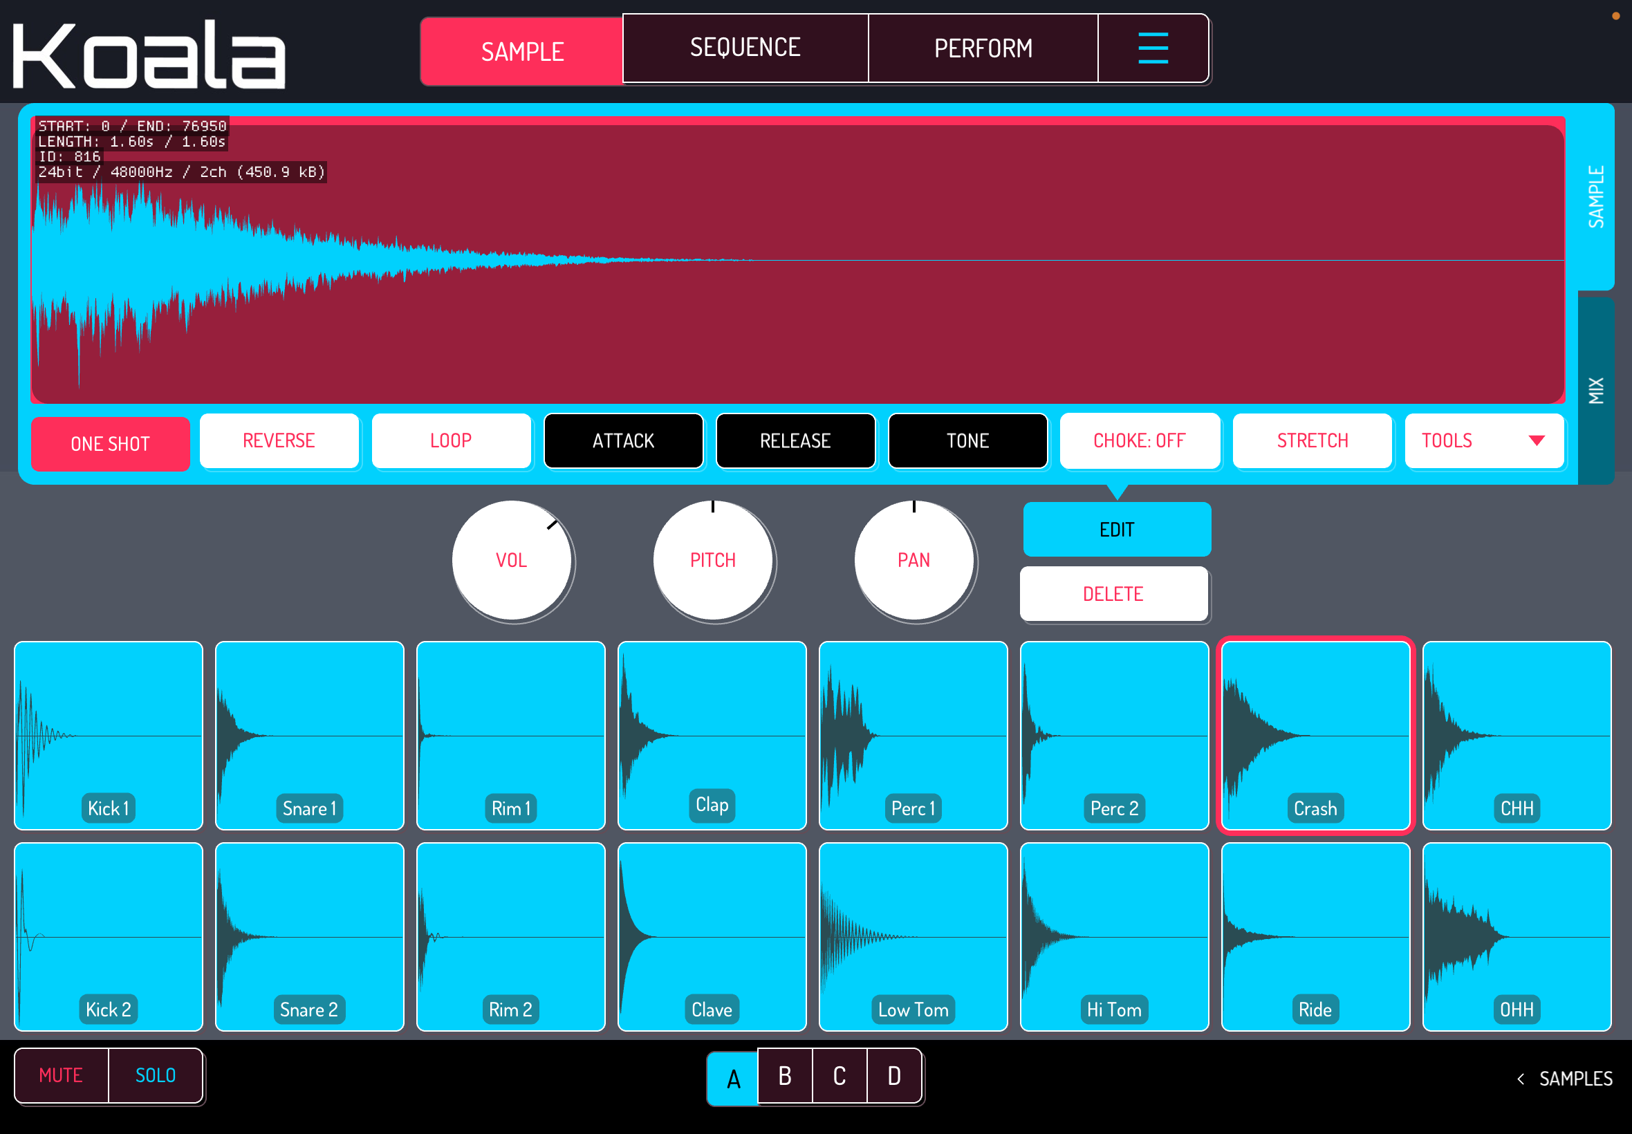This screenshot has height=1134, width=1632.
Task: Switch to the SEQUENCE tab
Action: tap(745, 48)
